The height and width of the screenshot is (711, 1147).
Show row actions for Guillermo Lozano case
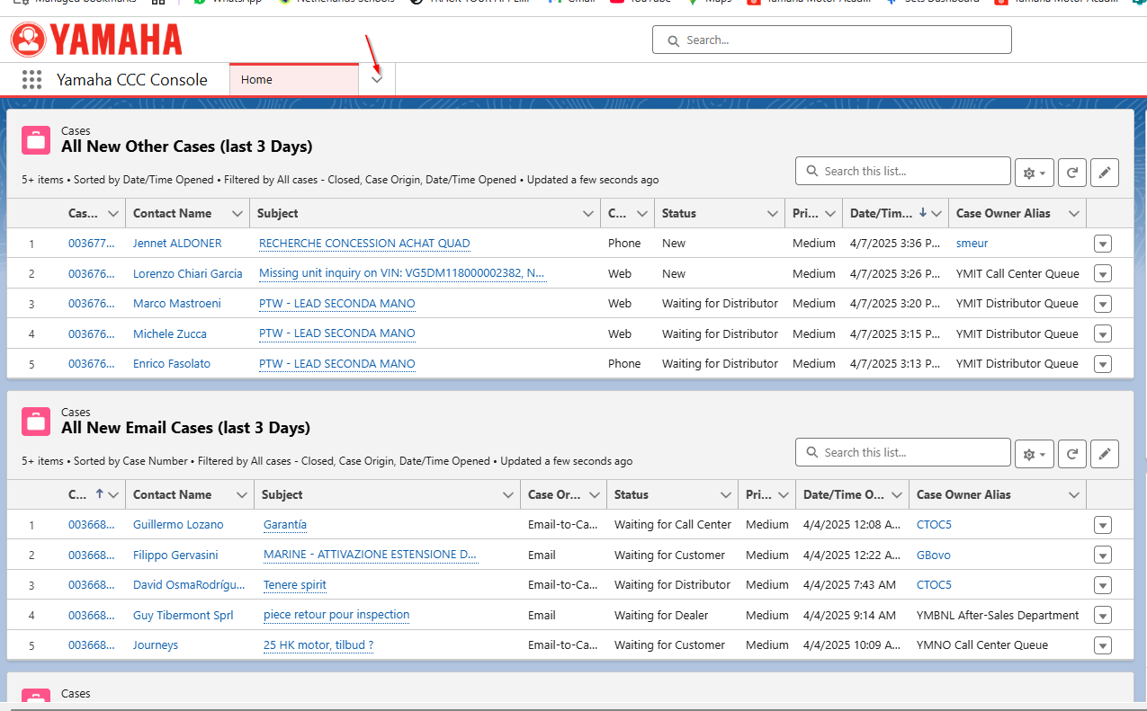click(x=1103, y=525)
